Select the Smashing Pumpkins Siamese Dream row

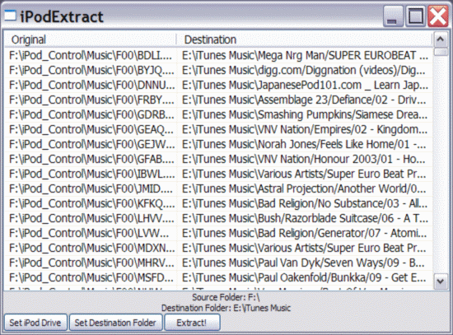click(x=218, y=114)
